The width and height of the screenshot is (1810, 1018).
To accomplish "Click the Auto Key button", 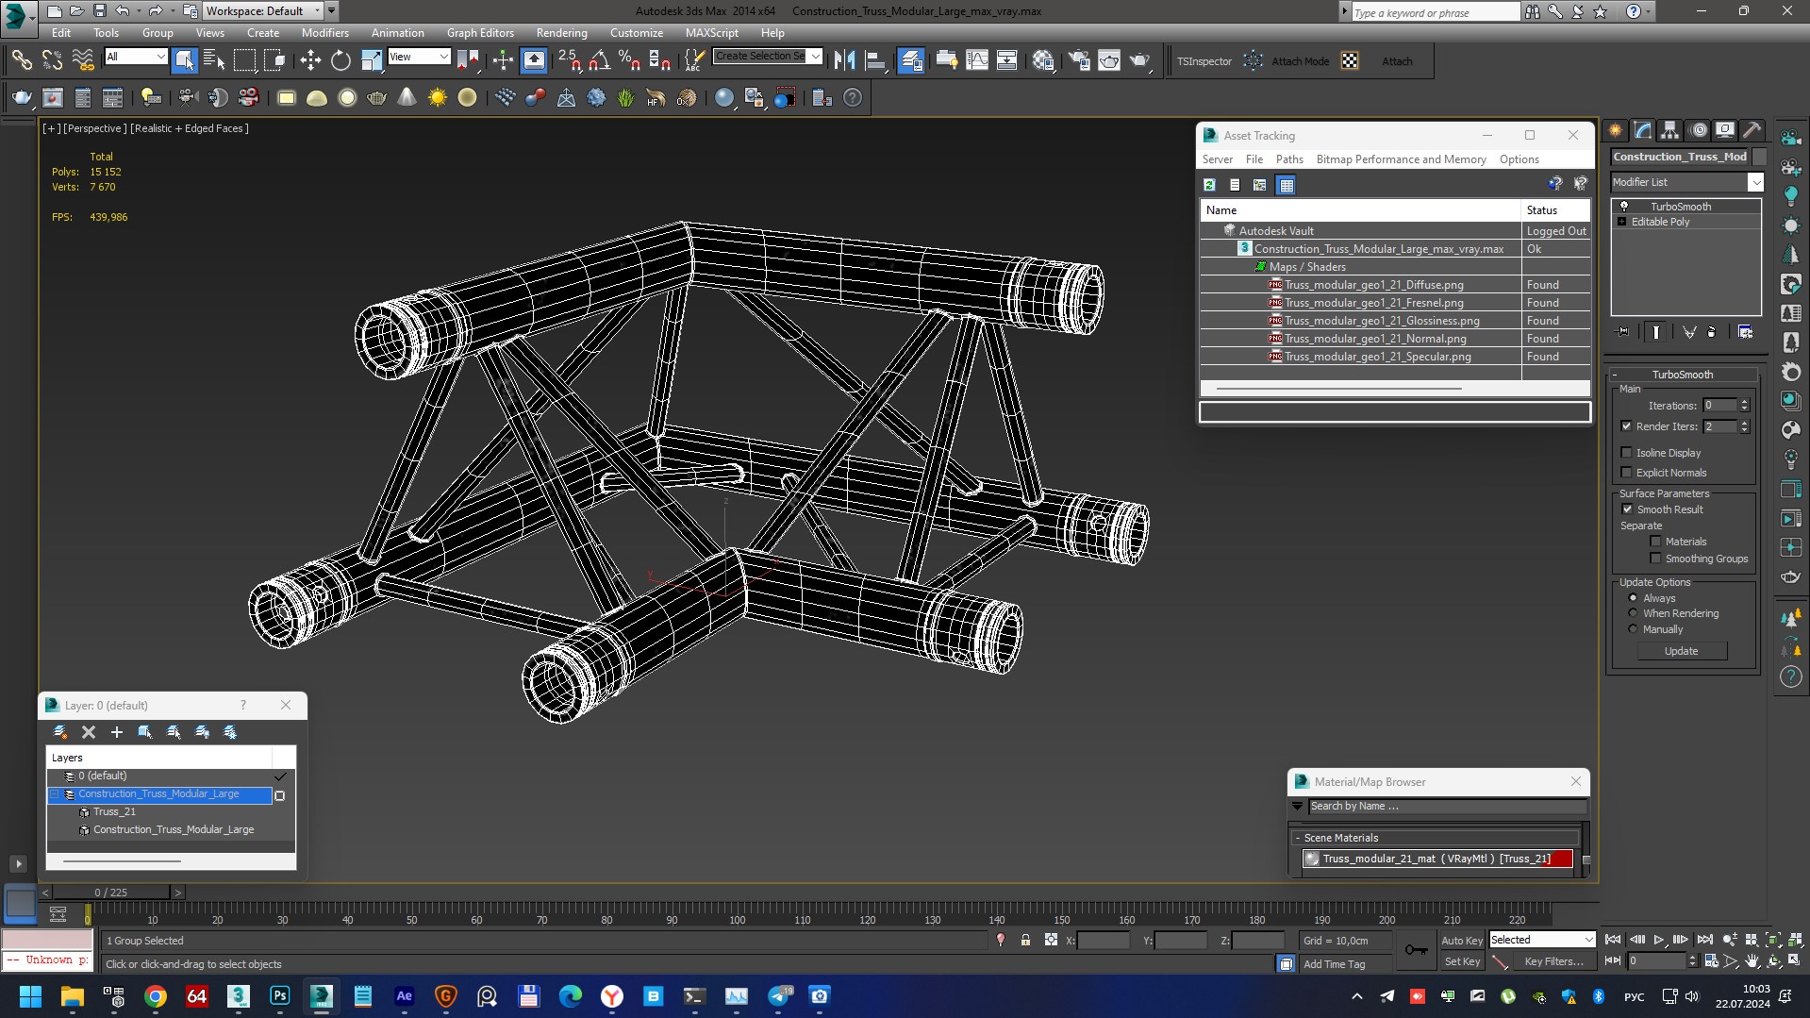I will 1461,941.
